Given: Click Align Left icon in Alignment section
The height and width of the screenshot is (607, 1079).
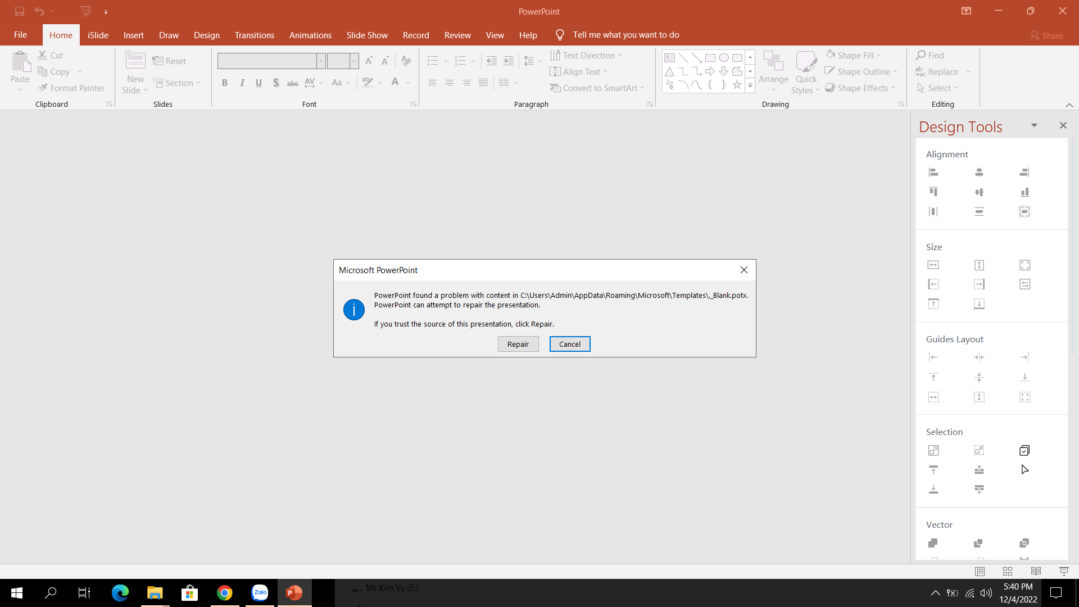Looking at the screenshot, I should (x=933, y=173).
